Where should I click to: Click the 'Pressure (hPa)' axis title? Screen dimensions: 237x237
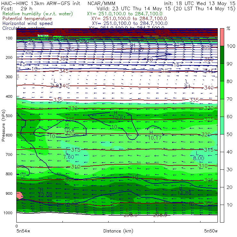(3, 126)
